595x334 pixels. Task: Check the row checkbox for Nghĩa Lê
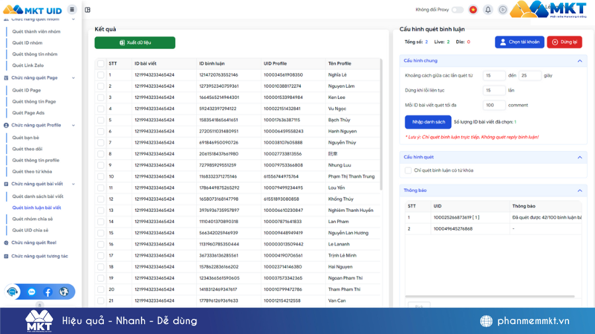pos(100,75)
